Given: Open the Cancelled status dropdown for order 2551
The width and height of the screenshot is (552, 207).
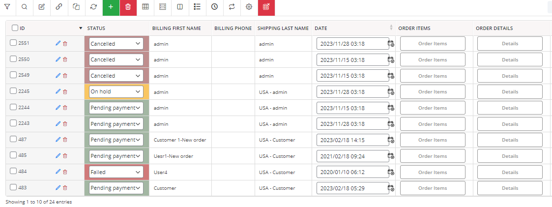Looking at the screenshot, I should coord(116,44).
